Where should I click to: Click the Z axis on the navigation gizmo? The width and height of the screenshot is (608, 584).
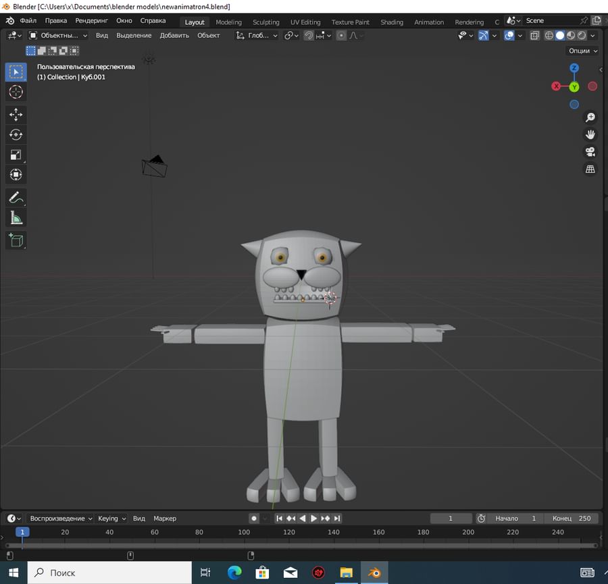point(574,68)
